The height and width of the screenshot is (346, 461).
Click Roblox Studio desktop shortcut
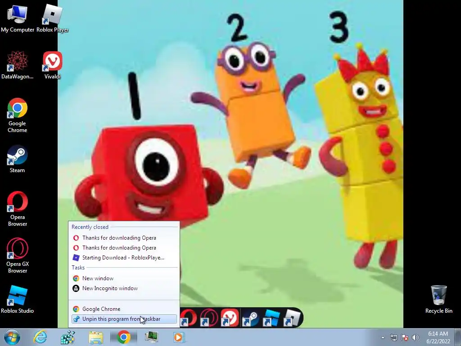point(18,299)
